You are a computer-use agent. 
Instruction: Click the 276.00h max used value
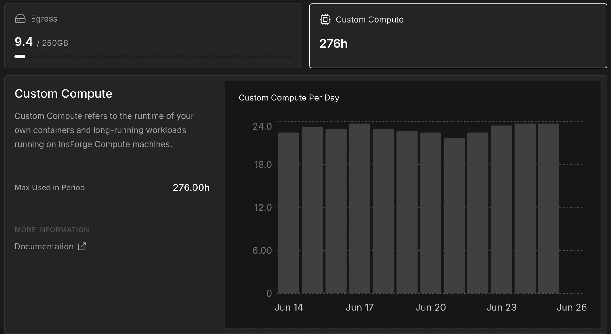(191, 187)
